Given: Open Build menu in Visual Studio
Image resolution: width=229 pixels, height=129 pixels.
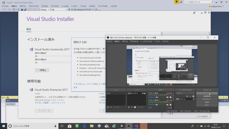Looking at the screenshot, I should 44,6.
